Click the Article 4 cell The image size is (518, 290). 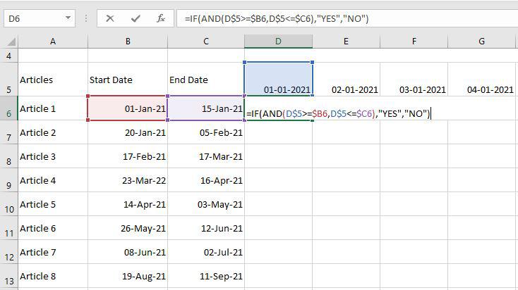[53, 180]
